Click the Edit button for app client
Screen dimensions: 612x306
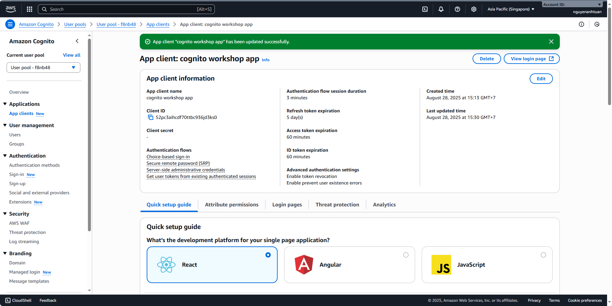[541, 79]
